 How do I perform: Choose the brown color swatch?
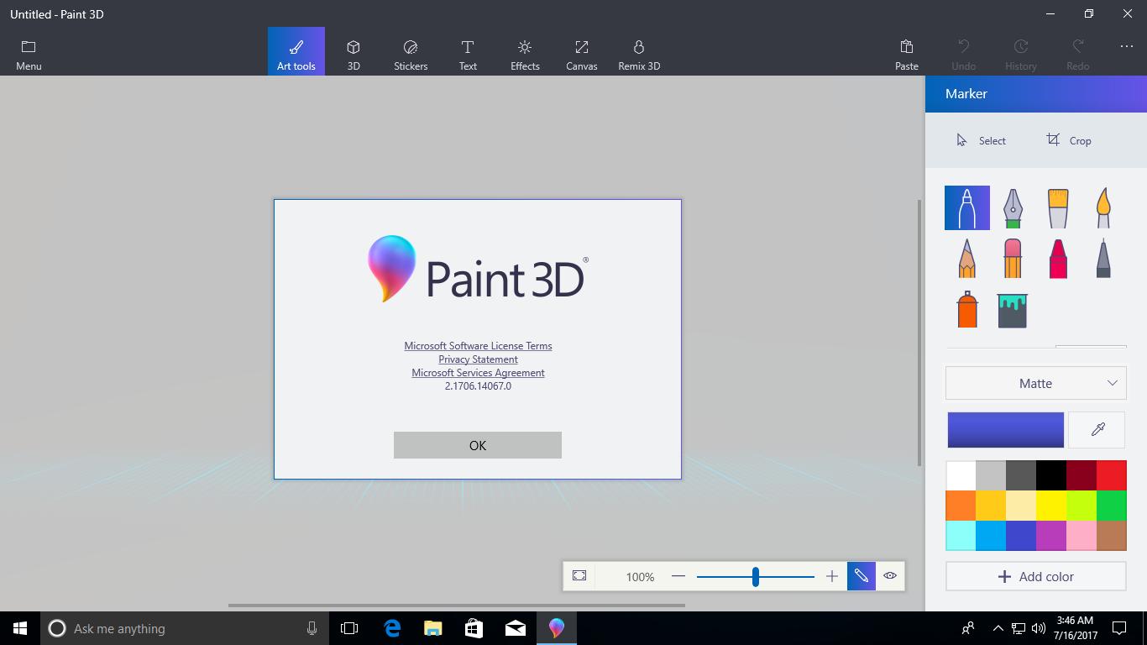click(1112, 536)
